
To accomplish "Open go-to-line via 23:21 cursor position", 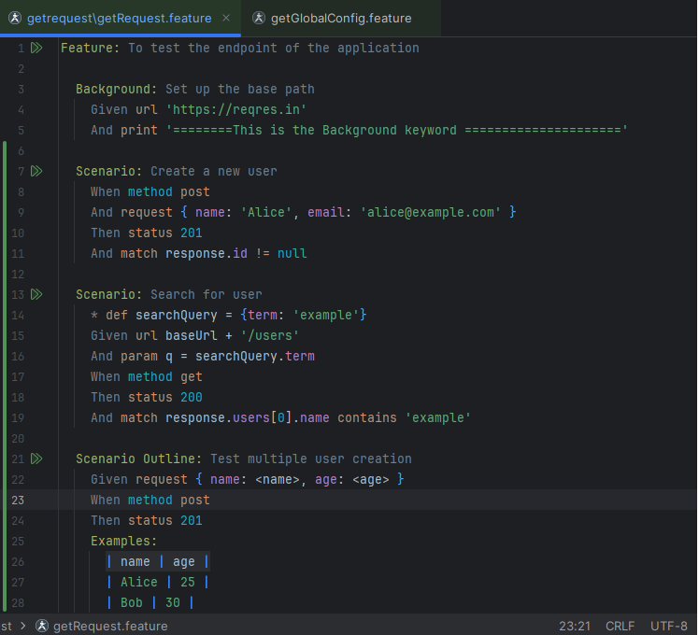I will tap(574, 626).
